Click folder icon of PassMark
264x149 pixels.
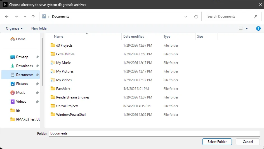53,88
